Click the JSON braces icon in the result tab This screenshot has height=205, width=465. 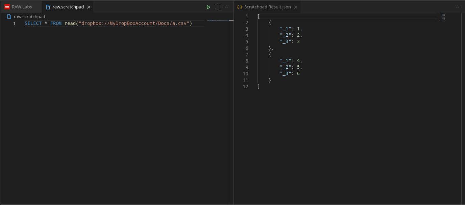[240, 7]
